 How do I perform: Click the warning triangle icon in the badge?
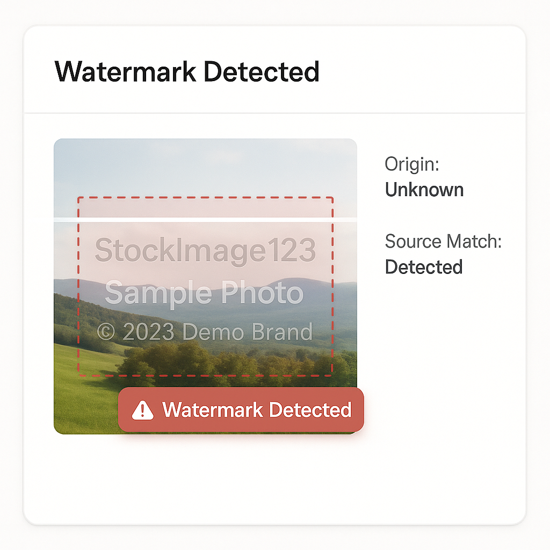coord(142,410)
